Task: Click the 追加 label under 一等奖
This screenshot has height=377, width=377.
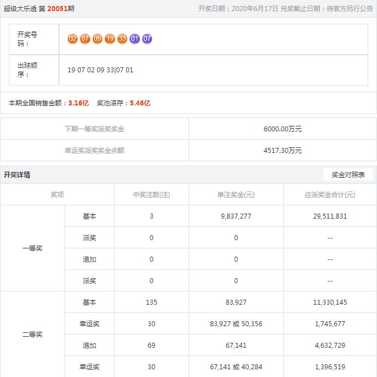Action: [x=89, y=259]
